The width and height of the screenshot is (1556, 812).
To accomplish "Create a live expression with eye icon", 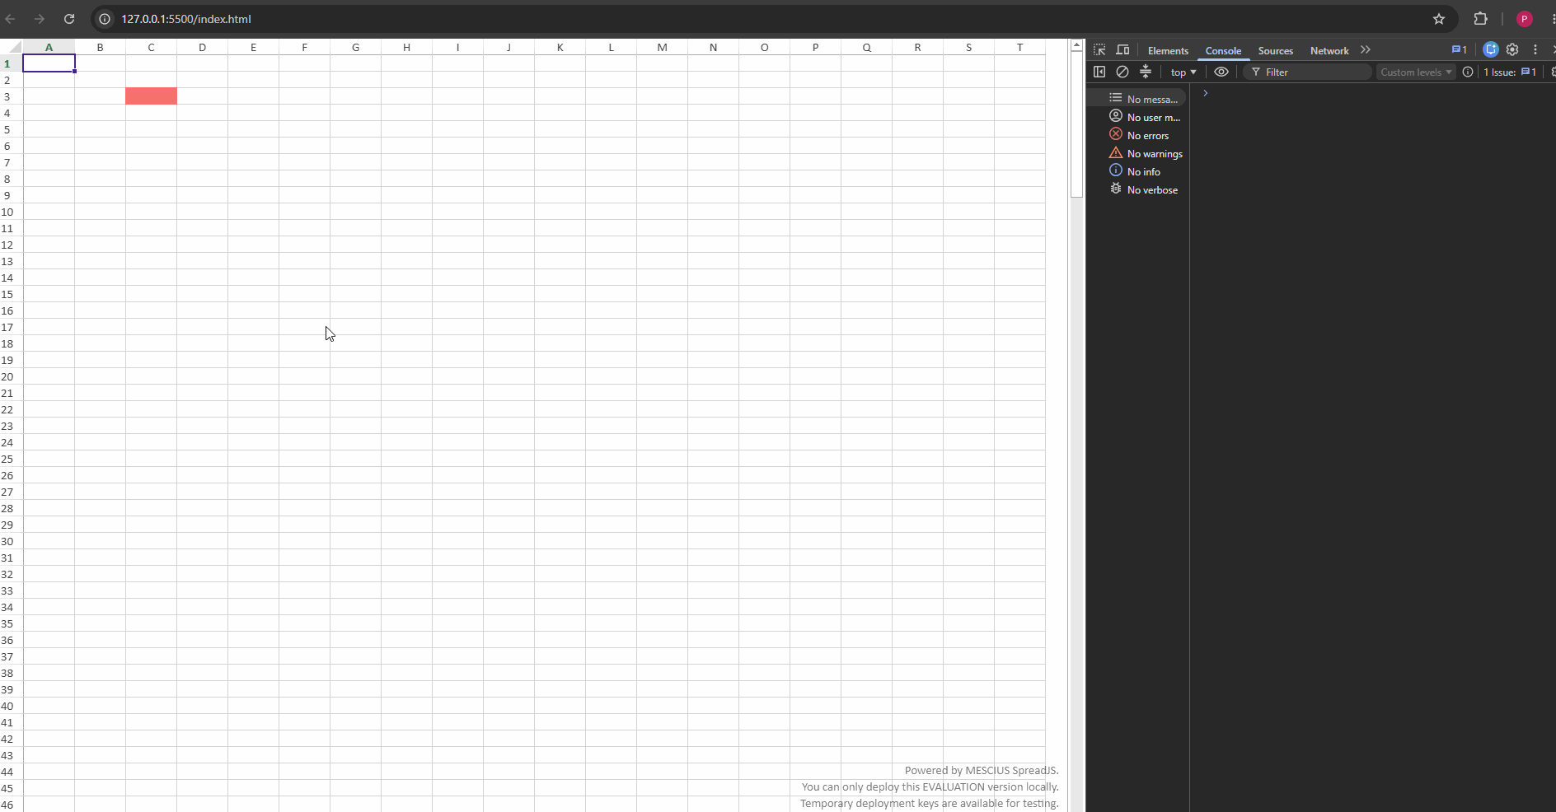I will point(1221,72).
